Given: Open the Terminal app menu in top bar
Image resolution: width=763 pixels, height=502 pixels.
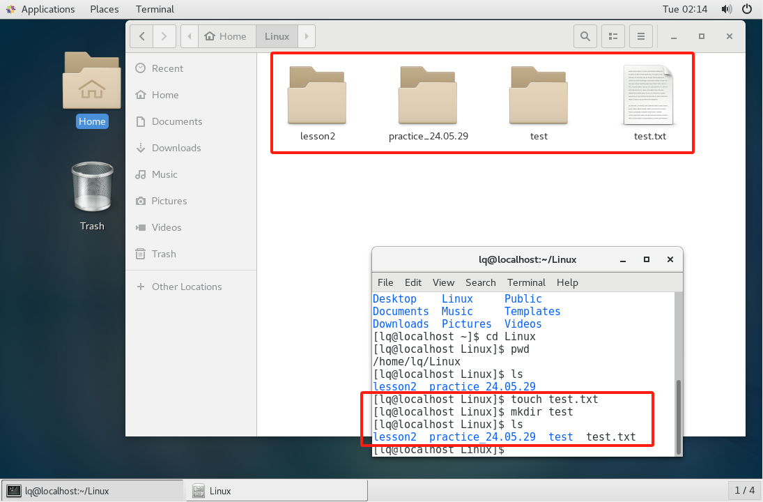Looking at the screenshot, I should (155, 9).
